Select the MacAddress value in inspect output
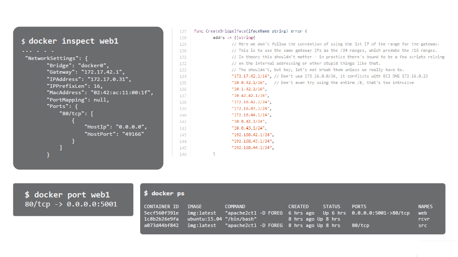The image size is (458, 257). (x=121, y=93)
